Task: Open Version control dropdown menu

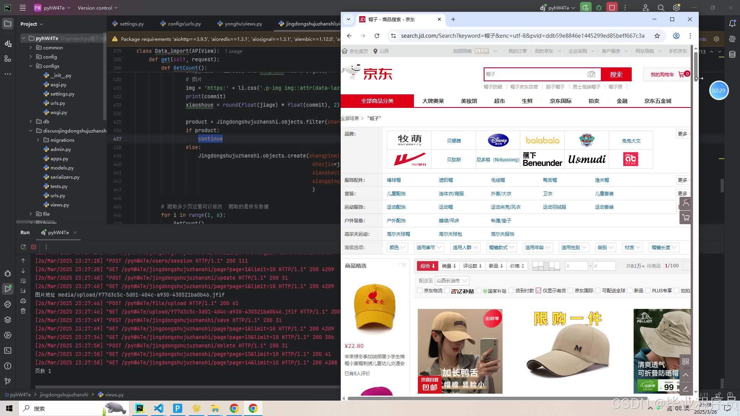Action: [98, 8]
